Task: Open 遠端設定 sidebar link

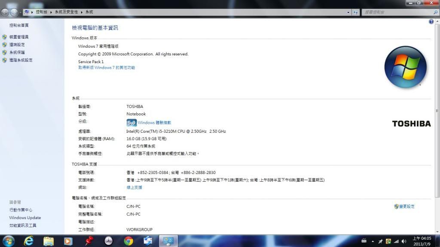Action: [17, 45]
